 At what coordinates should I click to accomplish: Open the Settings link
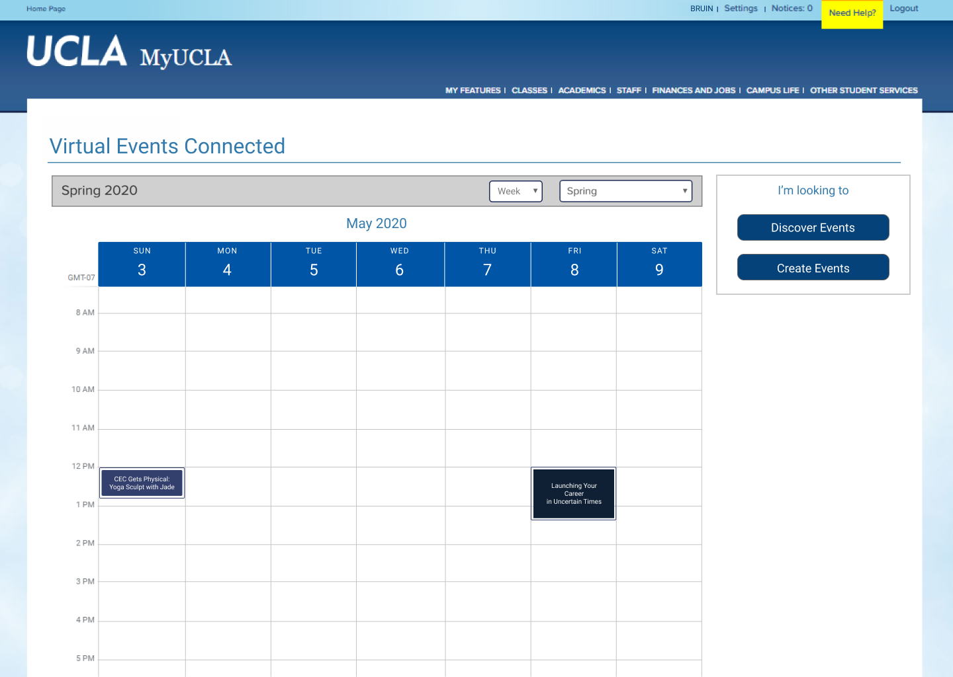click(x=741, y=9)
